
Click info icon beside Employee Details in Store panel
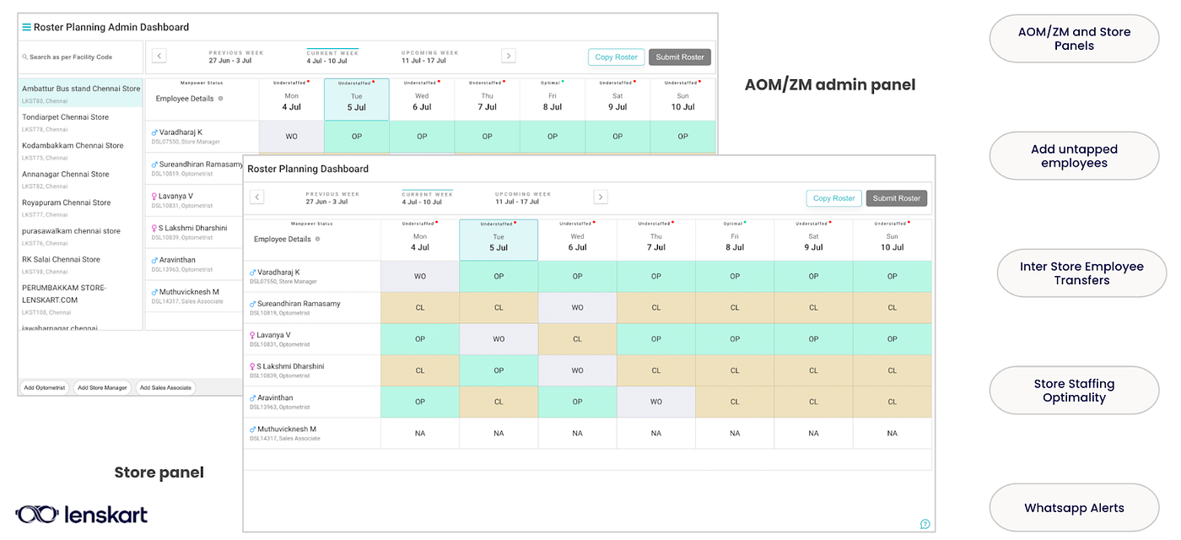click(x=317, y=239)
